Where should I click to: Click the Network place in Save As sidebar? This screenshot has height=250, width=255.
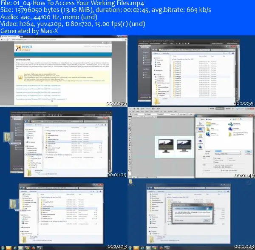(200, 147)
